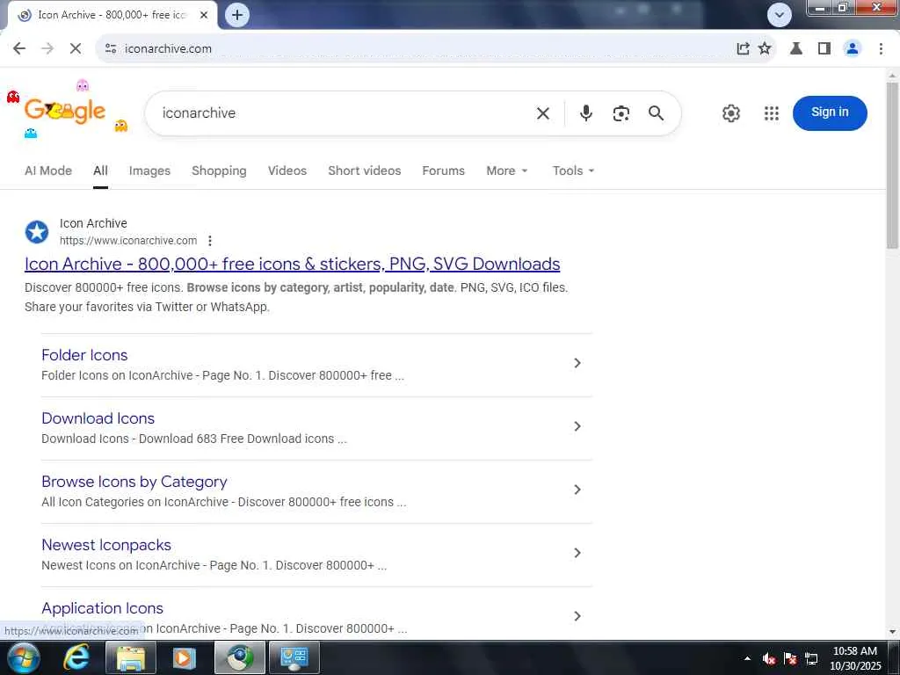Image resolution: width=900 pixels, height=675 pixels.
Task: Open a new tab with the plus button
Action: (x=237, y=15)
